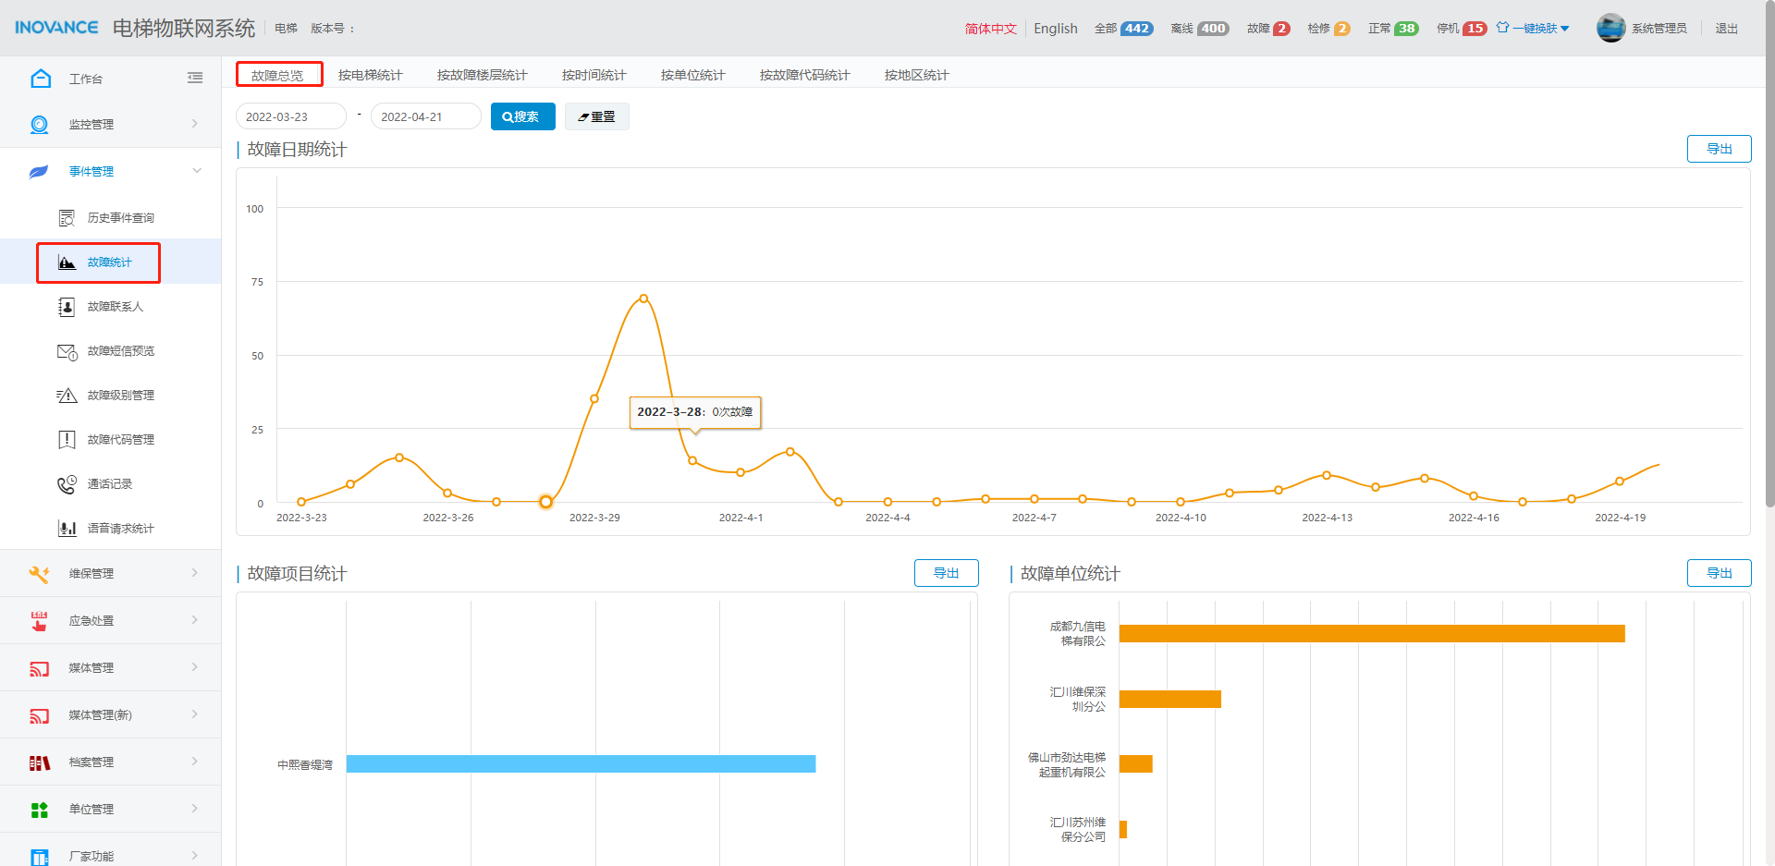Expand the 单位管理 menu chevron
Image resolution: width=1775 pixels, height=866 pixels.
tap(195, 809)
